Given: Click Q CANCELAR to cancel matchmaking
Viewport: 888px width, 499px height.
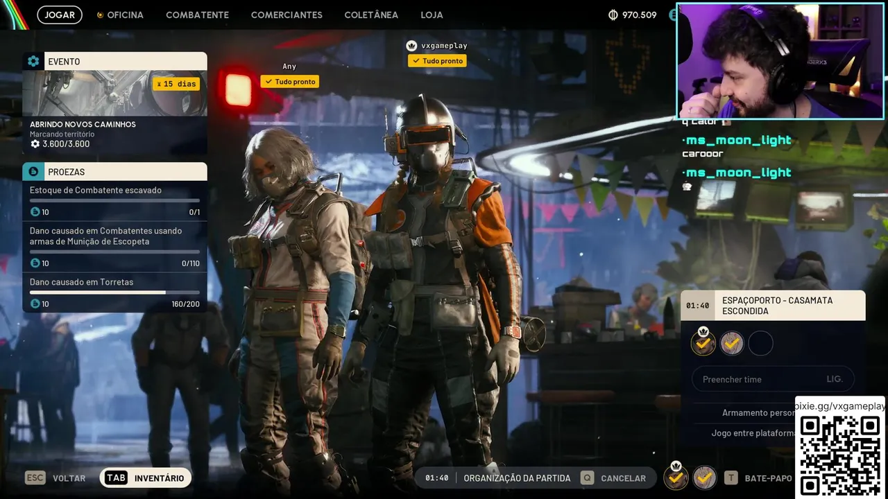Looking at the screenshot, I should coord(614,478).
